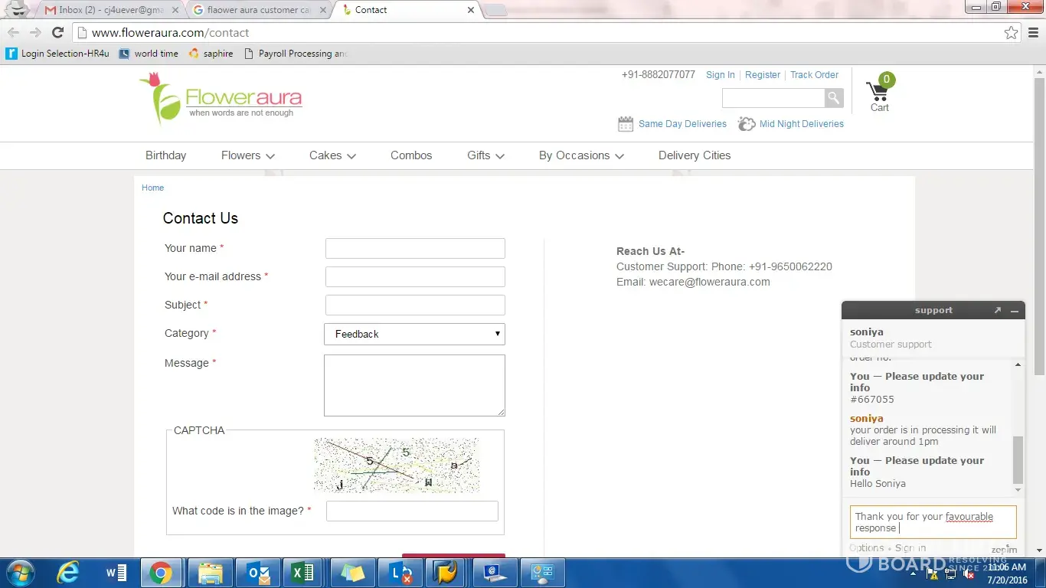
Task: Click the search magnifier button
Action: pyautogui.click(x=834, y=98)
